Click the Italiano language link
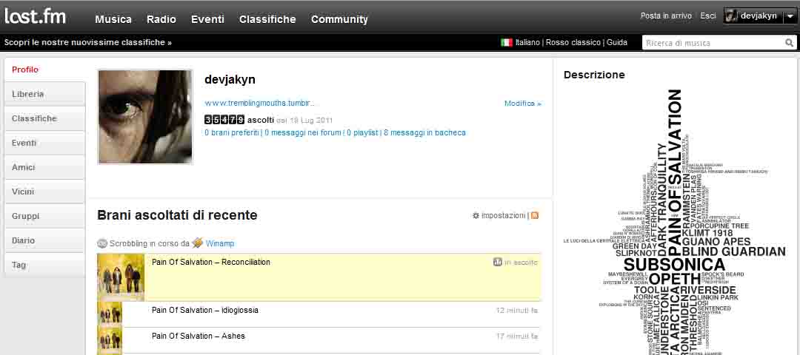 coord(527,43)
